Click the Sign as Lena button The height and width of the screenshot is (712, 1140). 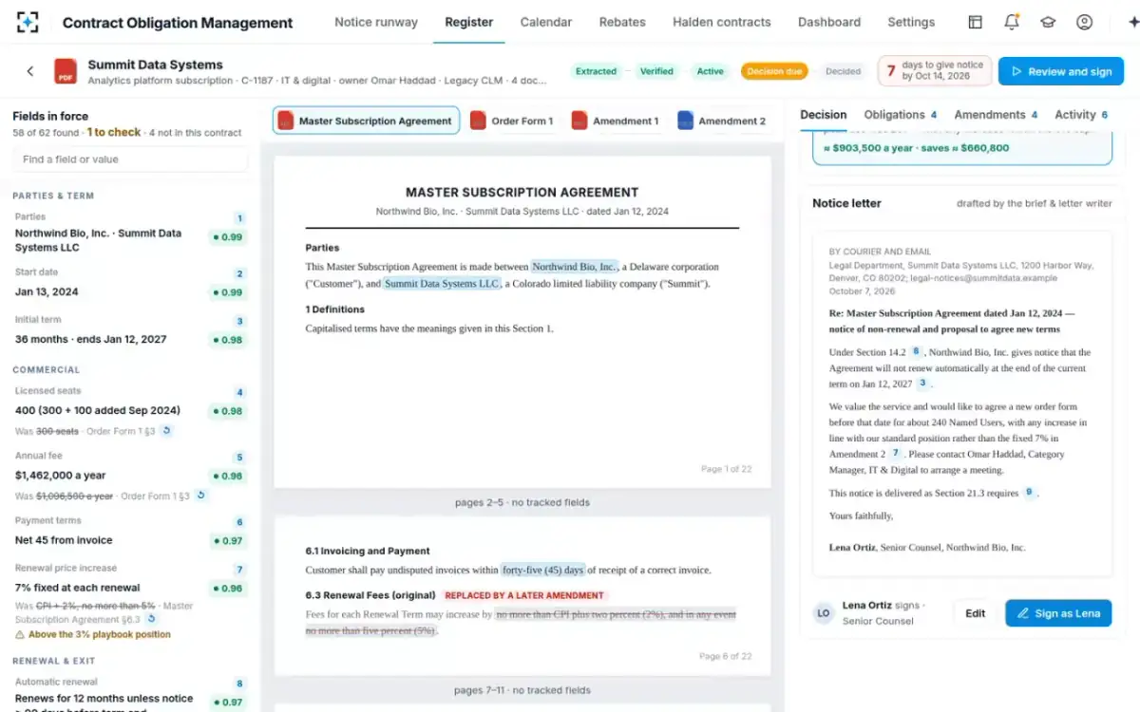[1058, 613]
